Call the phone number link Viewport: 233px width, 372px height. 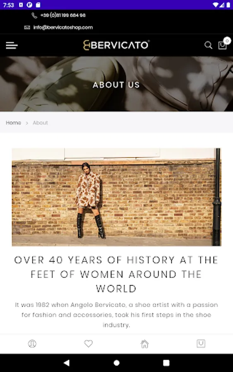click(63, 15)
